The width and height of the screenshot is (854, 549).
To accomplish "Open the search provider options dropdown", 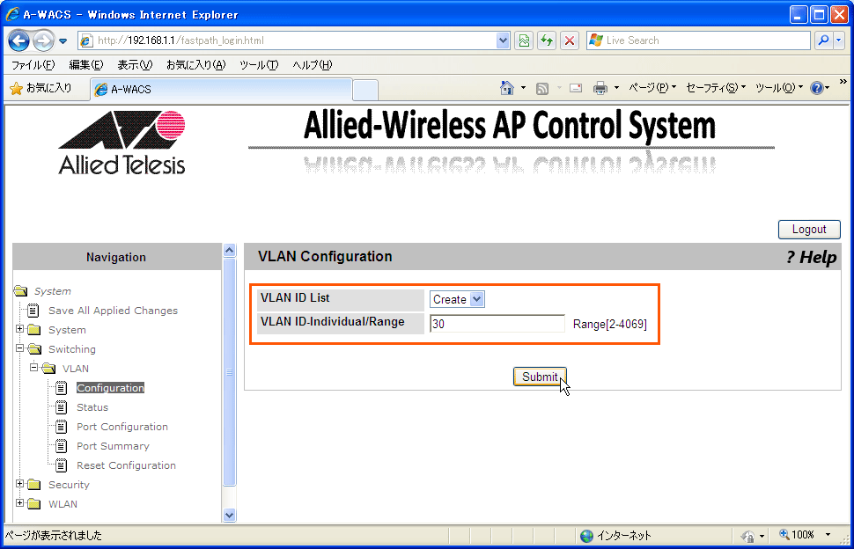I will (839, 40).
